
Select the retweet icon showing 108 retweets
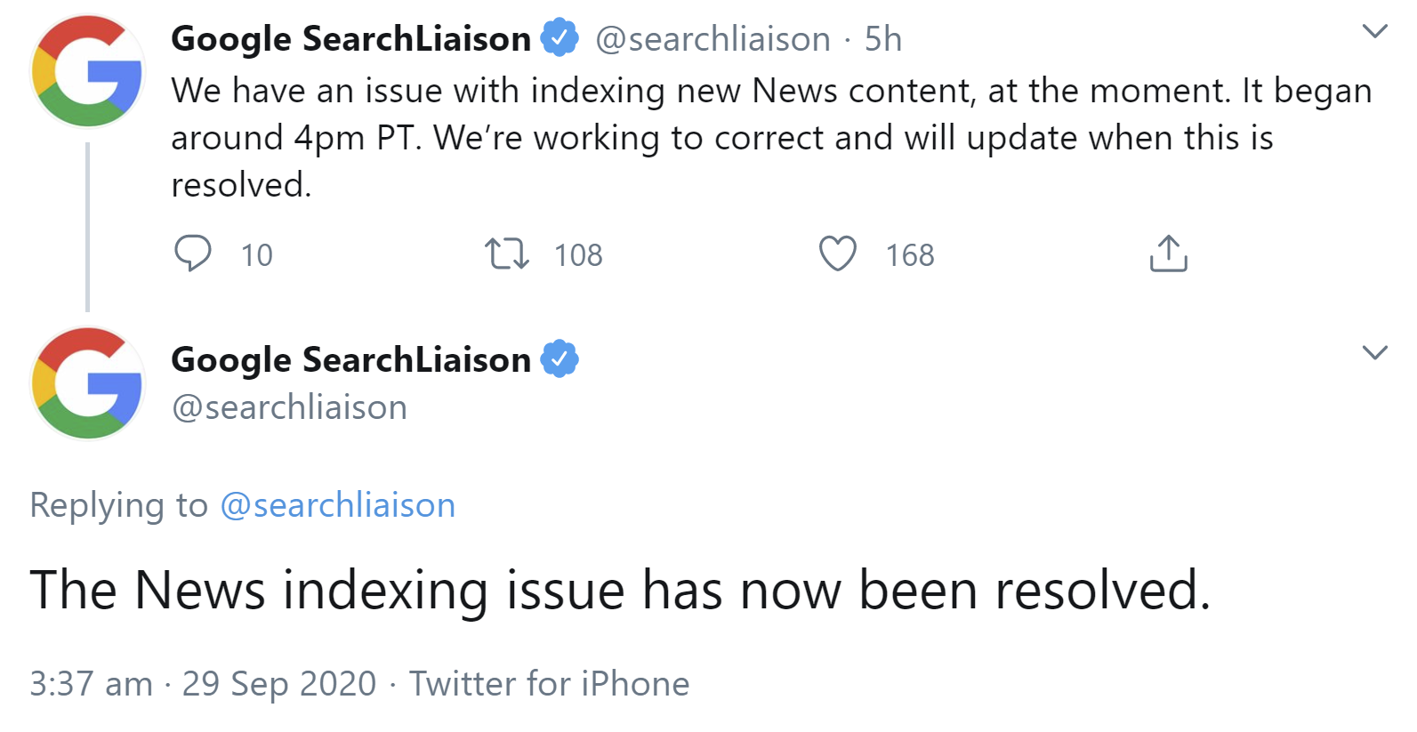(x=507, y=254)
